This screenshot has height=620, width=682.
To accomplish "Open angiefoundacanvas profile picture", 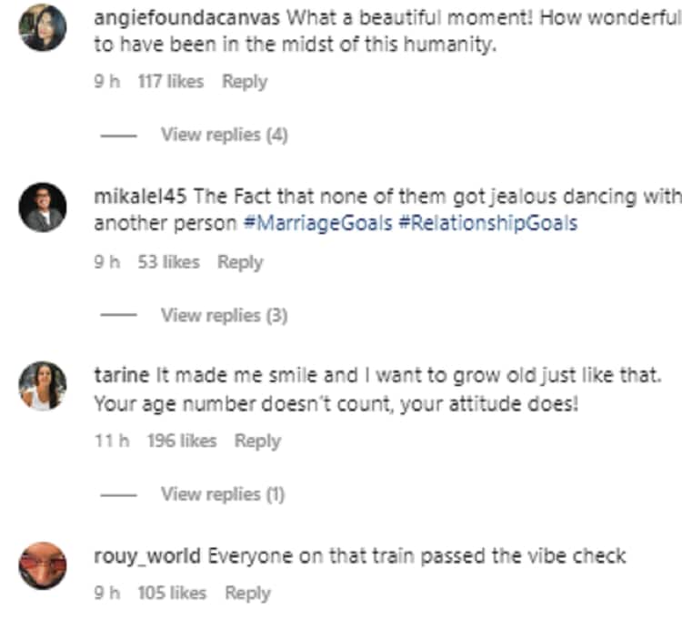I will click(43, 27).
